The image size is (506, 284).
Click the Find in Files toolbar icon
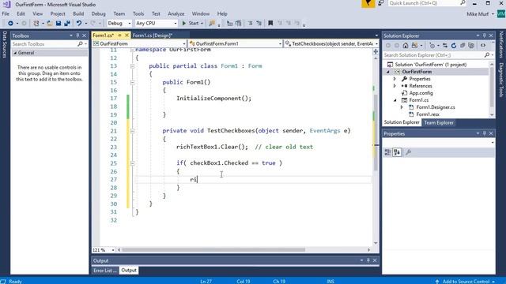coord(212,23)
